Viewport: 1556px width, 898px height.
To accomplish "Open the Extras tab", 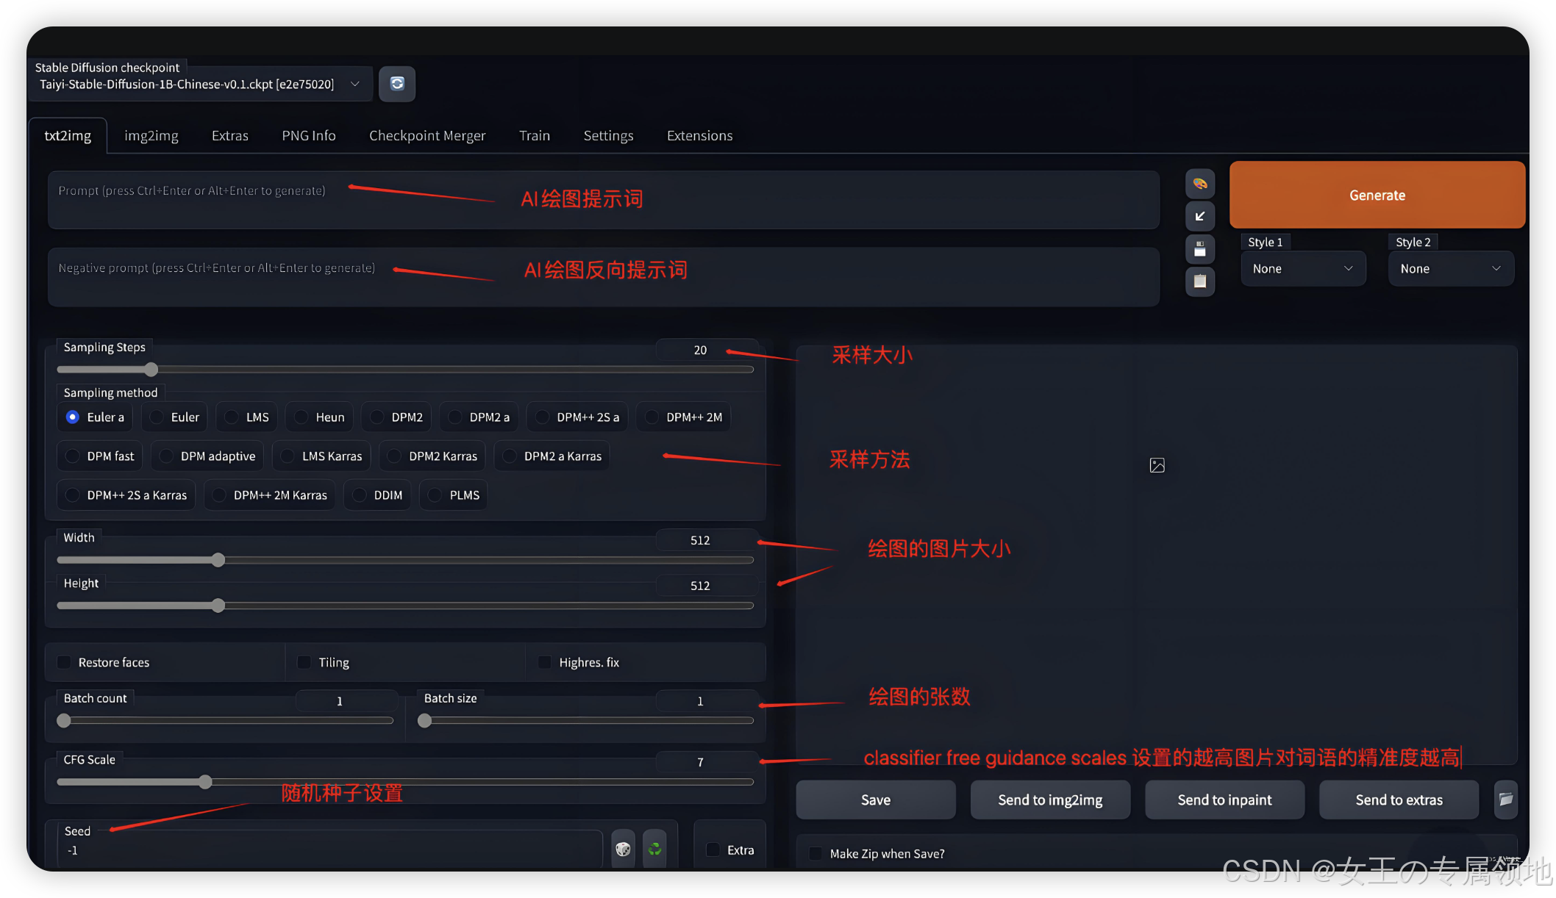I will coord(230,136).
